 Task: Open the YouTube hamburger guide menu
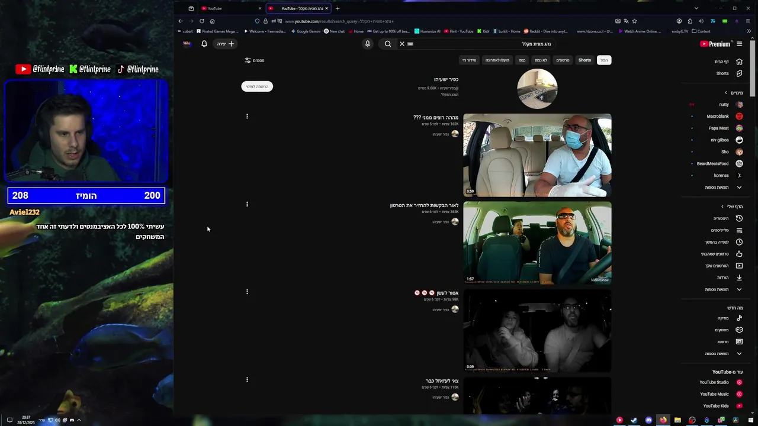[739, 44]
